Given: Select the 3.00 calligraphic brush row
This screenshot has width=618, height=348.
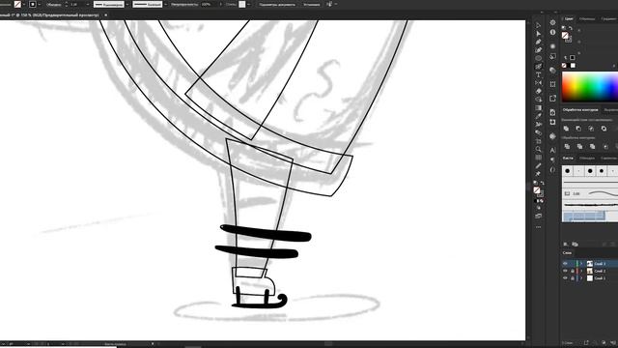Looking at the screenshot, I should [x=590, y=193].
